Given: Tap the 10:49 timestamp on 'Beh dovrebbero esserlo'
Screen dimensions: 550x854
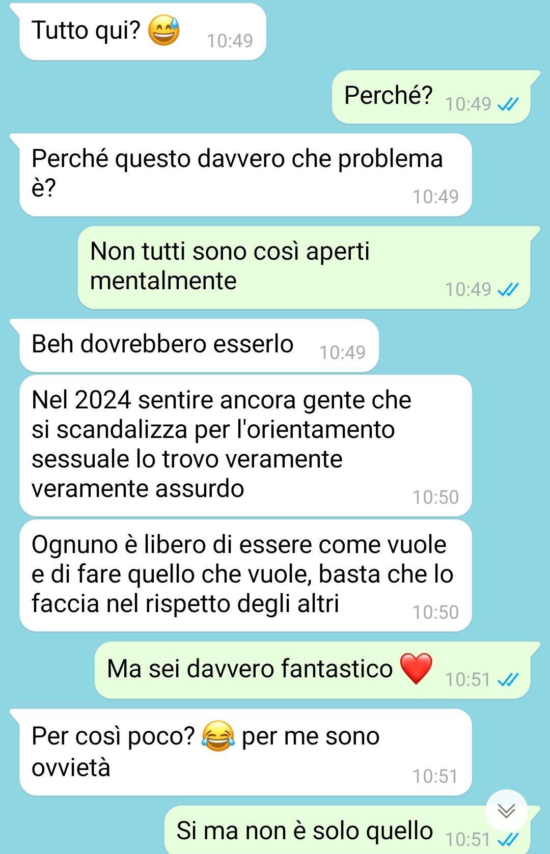Looking at the screenshot, I should (342, 352).
